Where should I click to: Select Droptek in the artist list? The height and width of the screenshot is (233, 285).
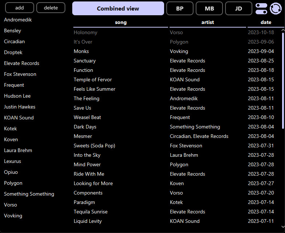coord(13,52)
